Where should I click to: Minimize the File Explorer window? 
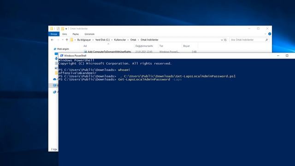(249, 29)
